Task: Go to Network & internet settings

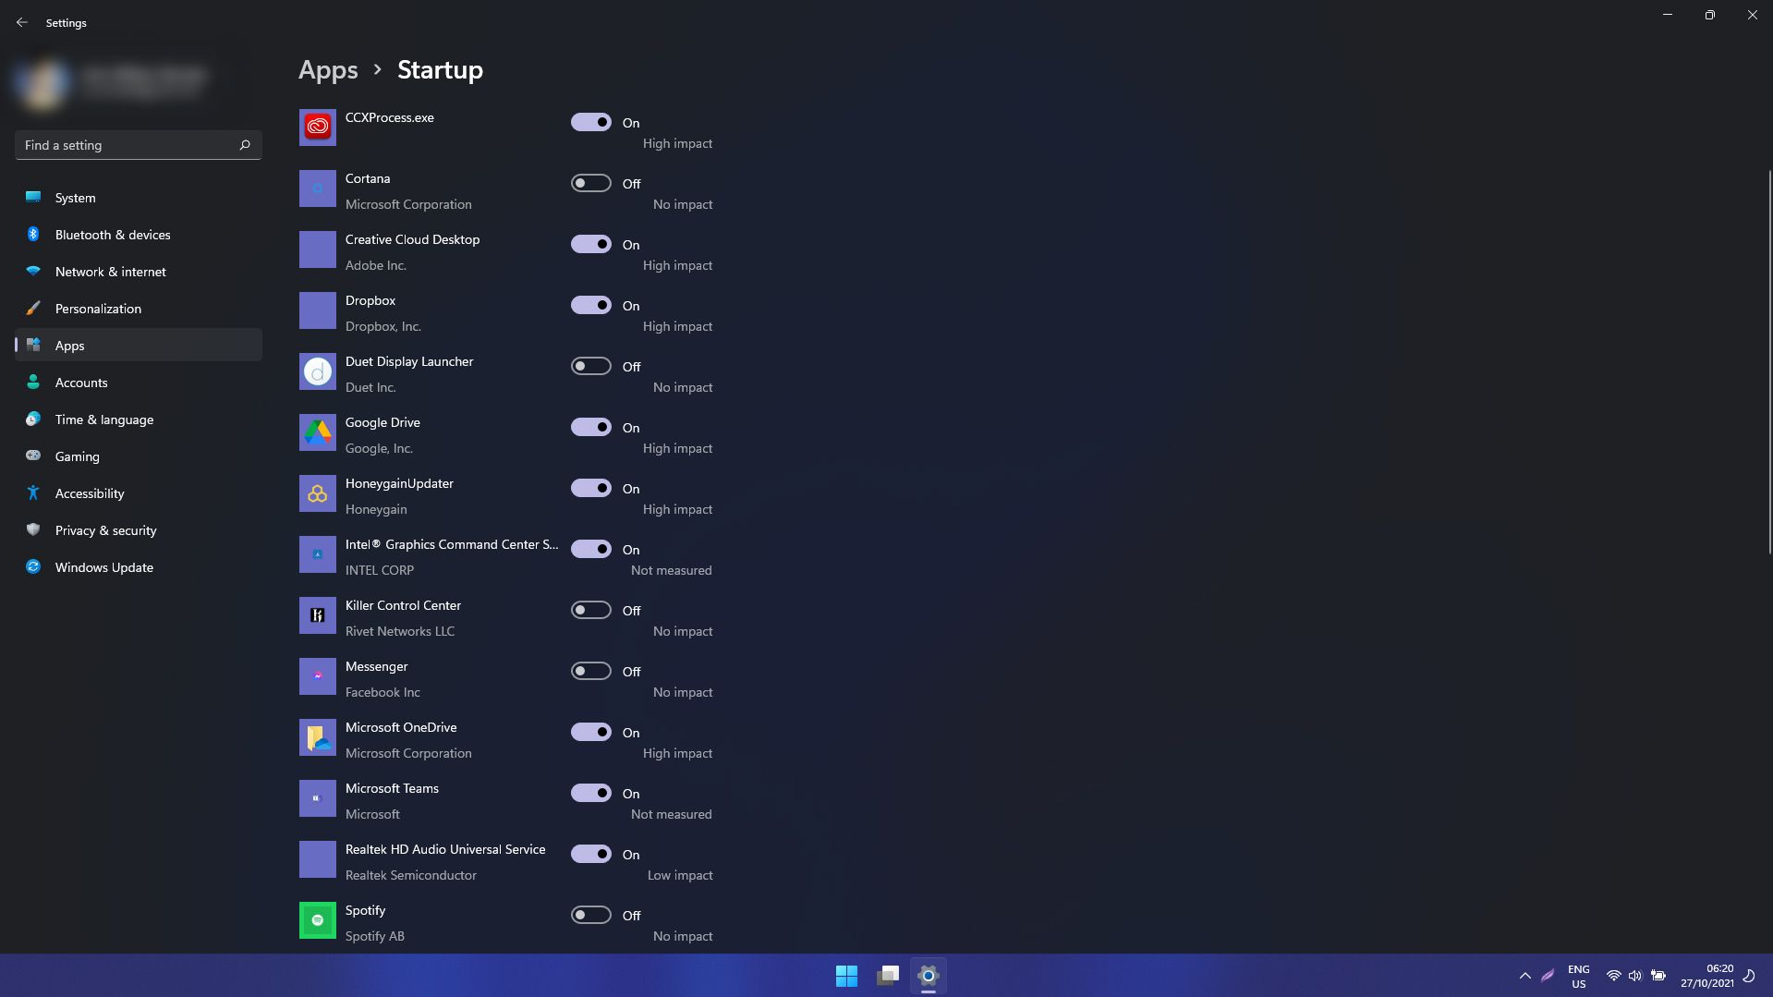Action: coord(139,272)
